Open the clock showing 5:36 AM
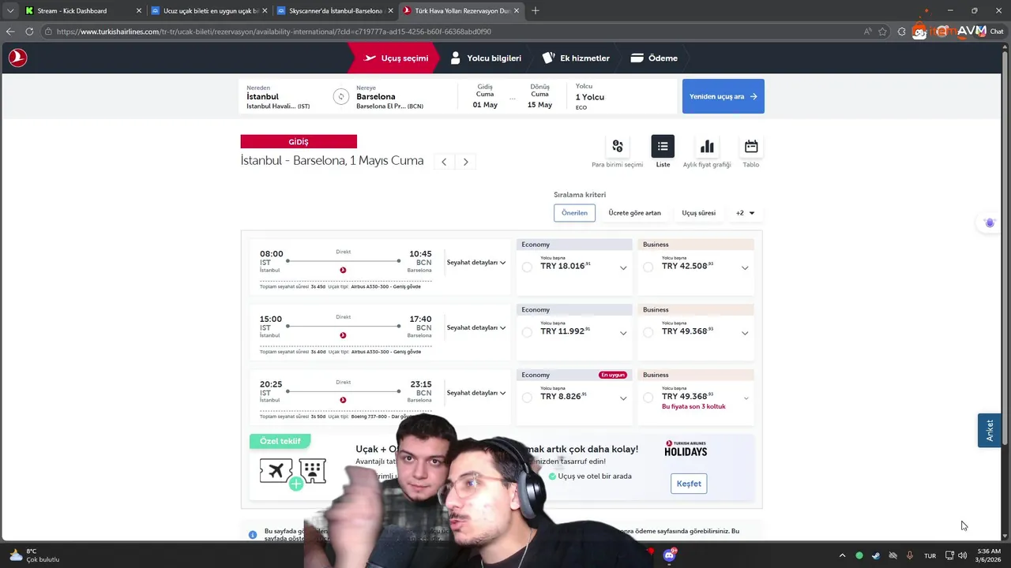 click(989, 555)
